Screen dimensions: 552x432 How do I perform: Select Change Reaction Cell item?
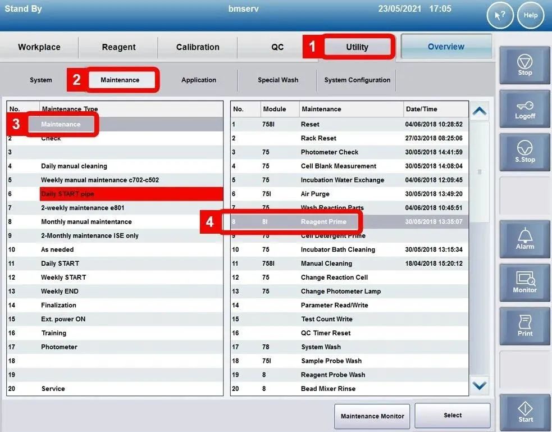[350, 277]
